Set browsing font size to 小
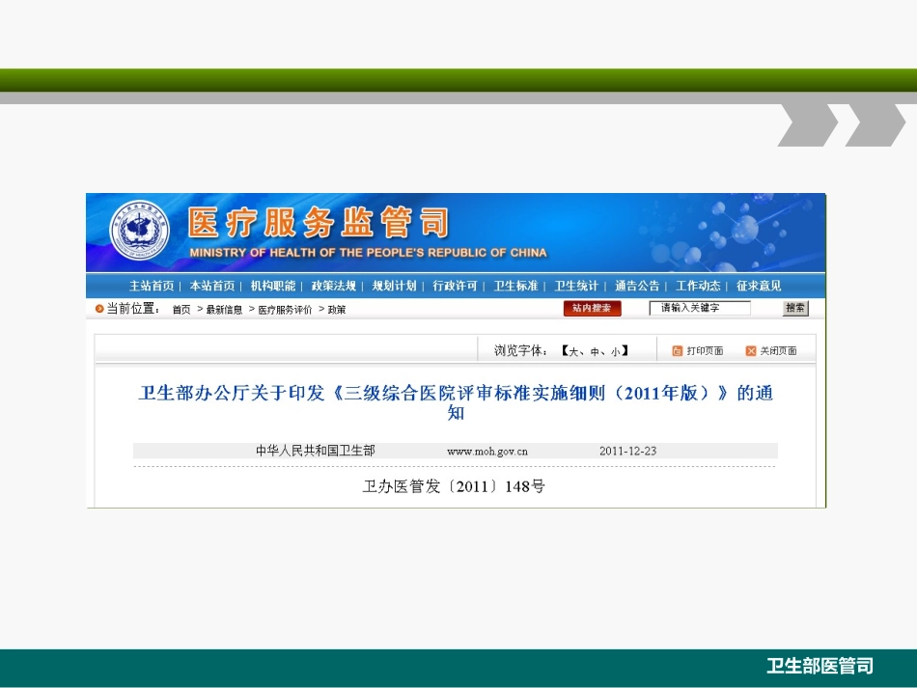The image size is (917, 688). 615,352
